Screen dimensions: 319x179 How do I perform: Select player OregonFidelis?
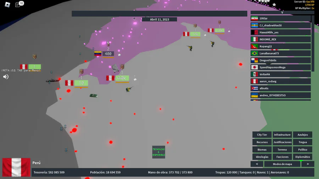281,60
